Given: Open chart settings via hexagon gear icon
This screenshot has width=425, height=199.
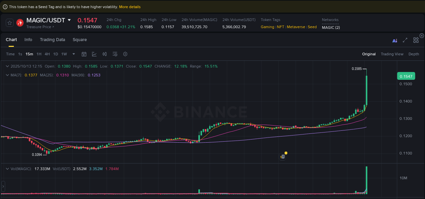Looking at the screenshot, I should click(x=125, y=54).
